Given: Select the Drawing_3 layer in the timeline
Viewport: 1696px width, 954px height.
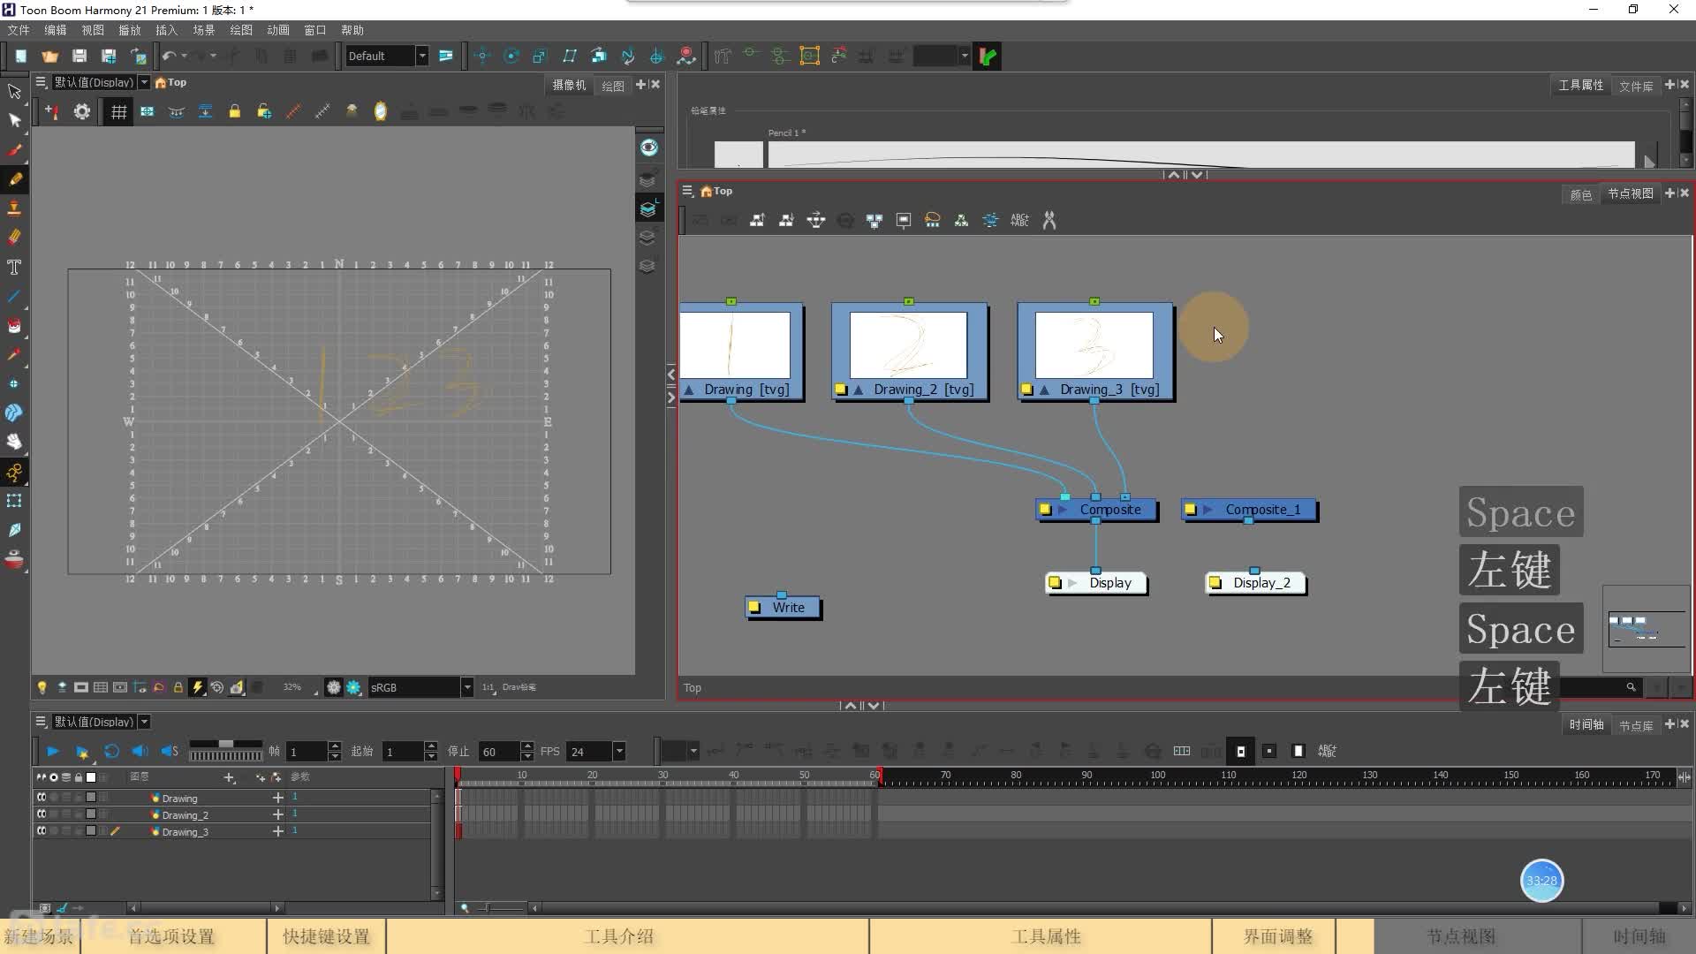Looking at the screenshot, I should tap(185, 832).
